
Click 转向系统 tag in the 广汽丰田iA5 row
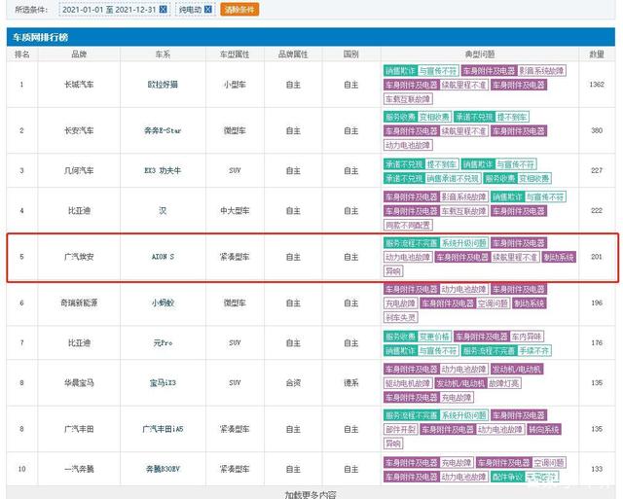click(544, 430)
